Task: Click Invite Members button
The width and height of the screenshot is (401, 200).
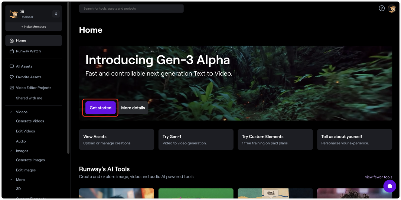Action: click(33, 27)
